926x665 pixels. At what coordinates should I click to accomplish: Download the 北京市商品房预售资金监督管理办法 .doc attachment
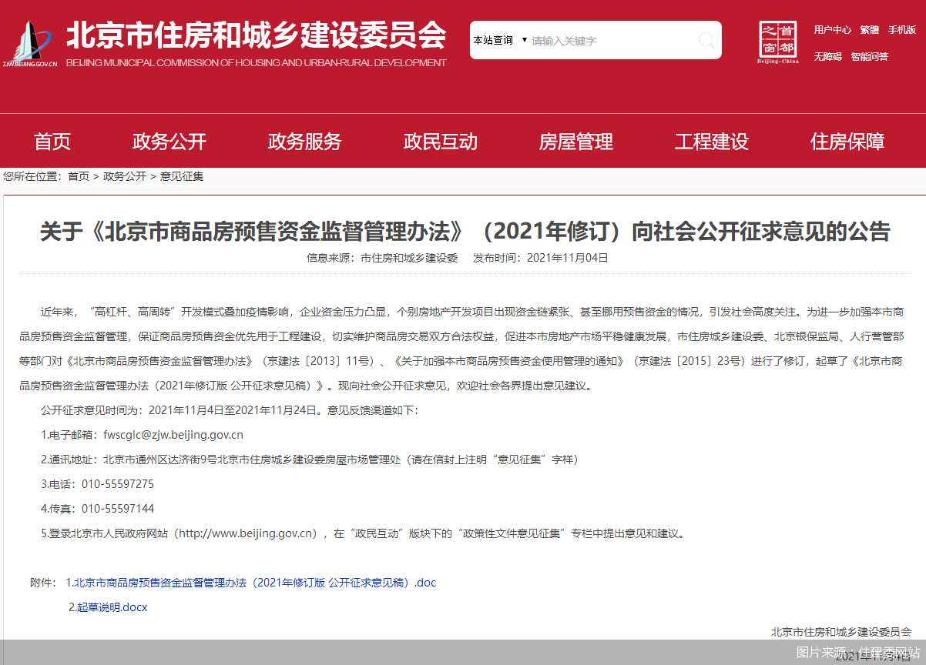click(x=254, y=583)
